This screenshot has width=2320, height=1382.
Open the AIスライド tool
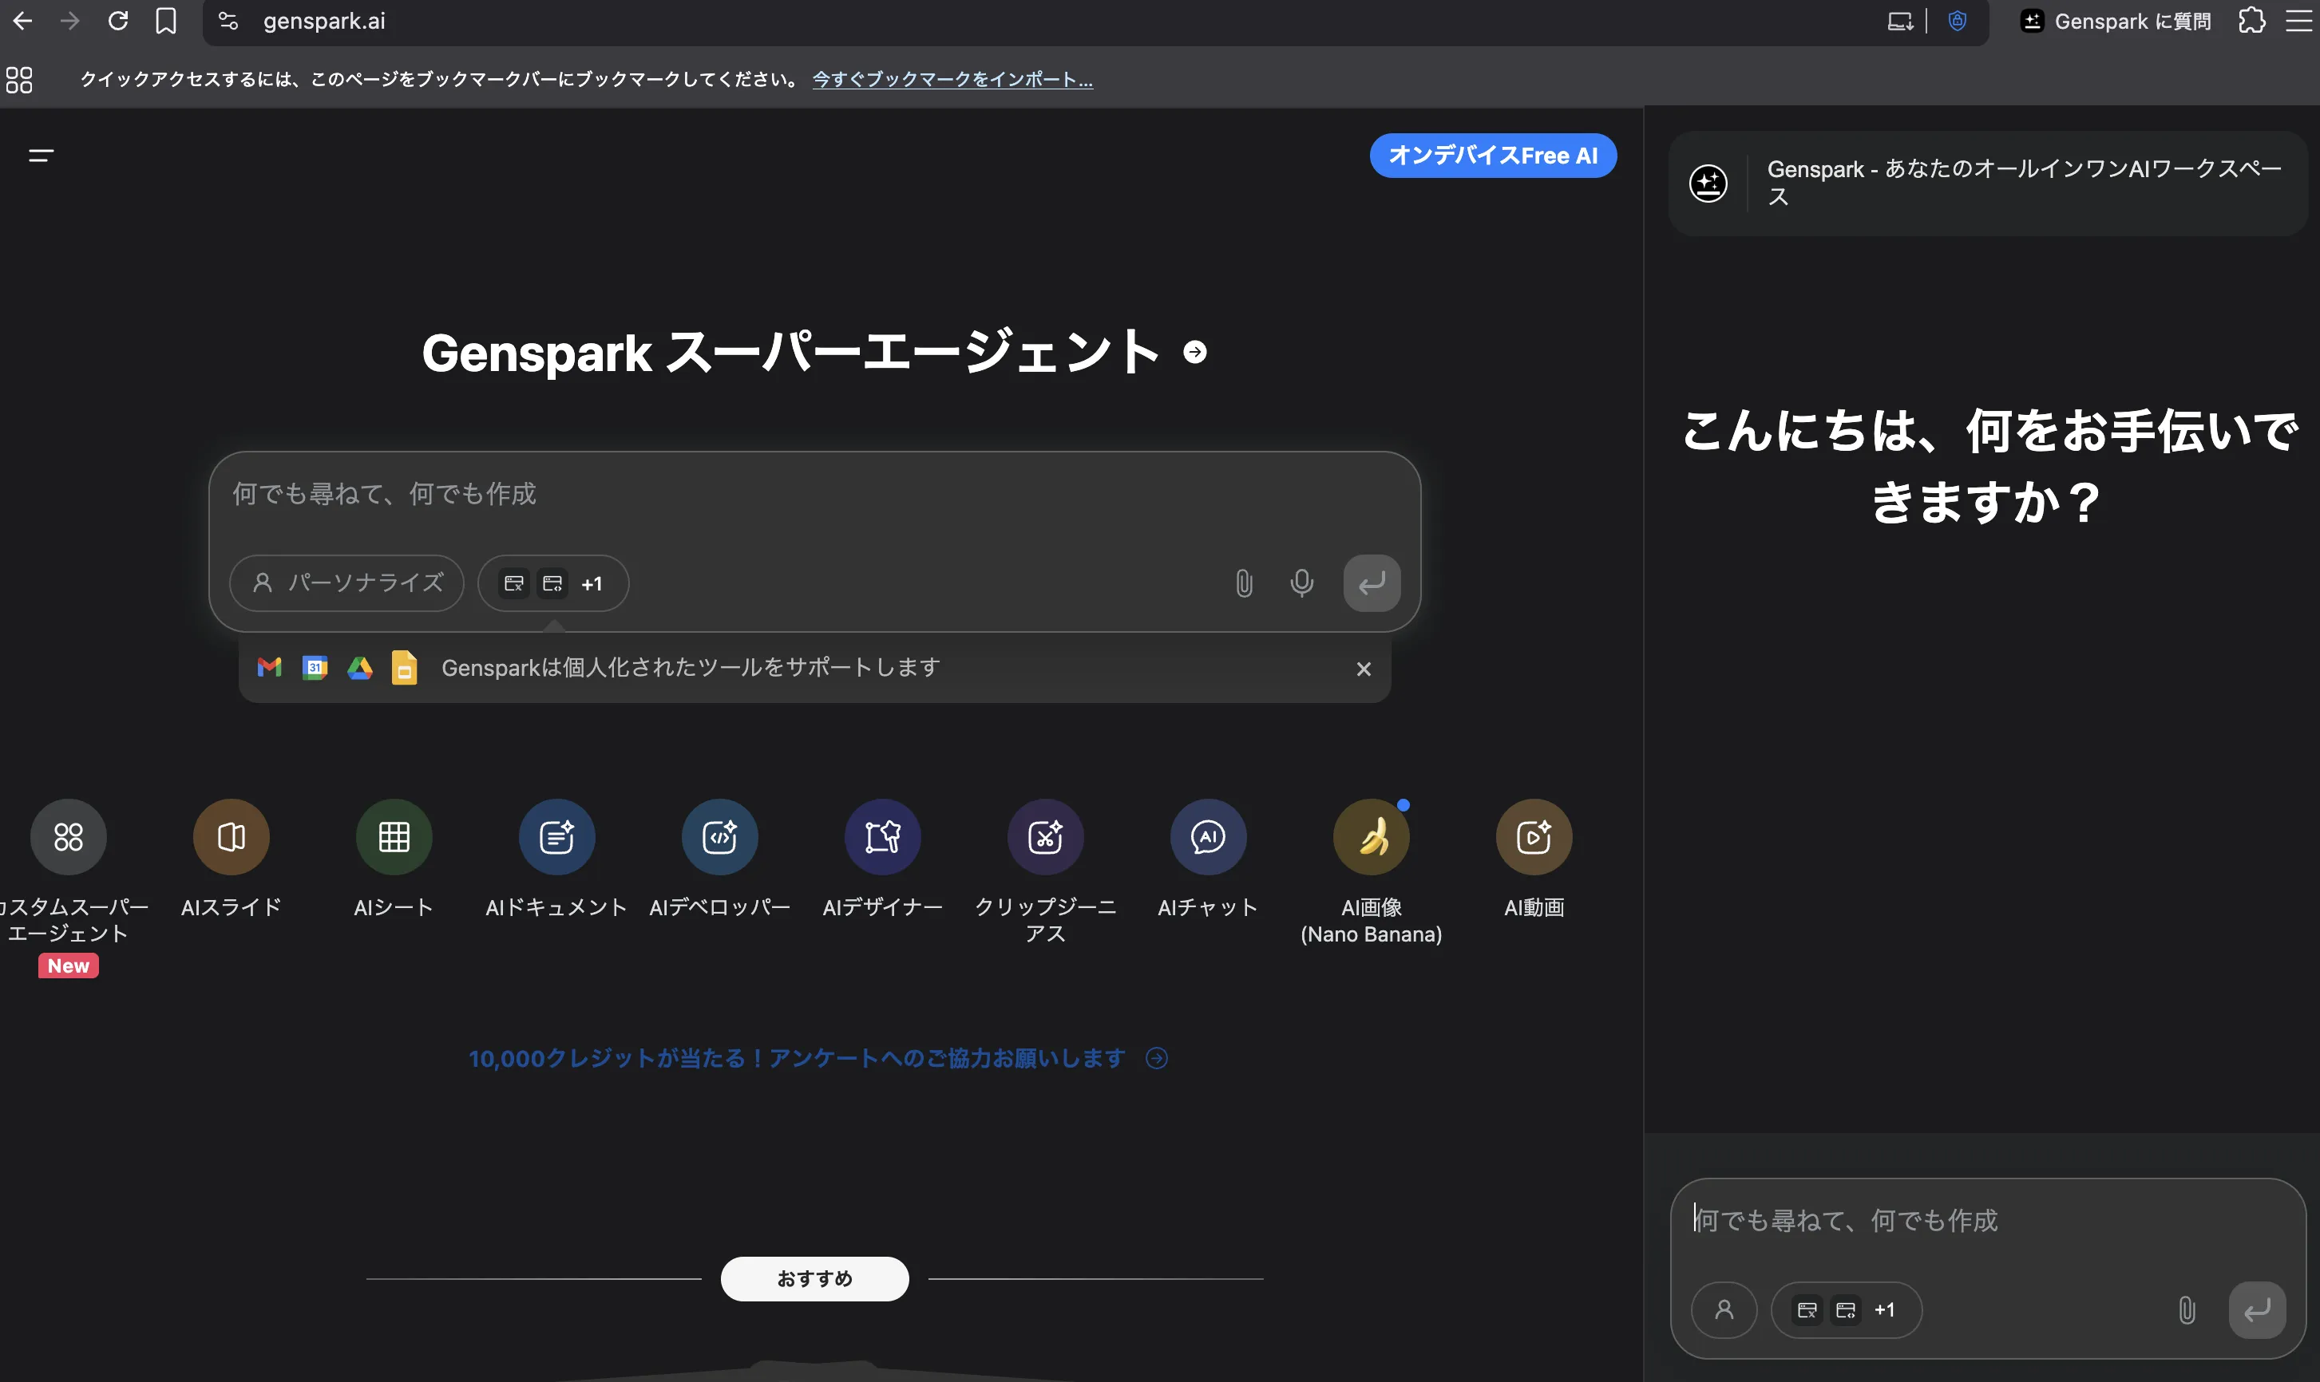click(x=231, y=836)
